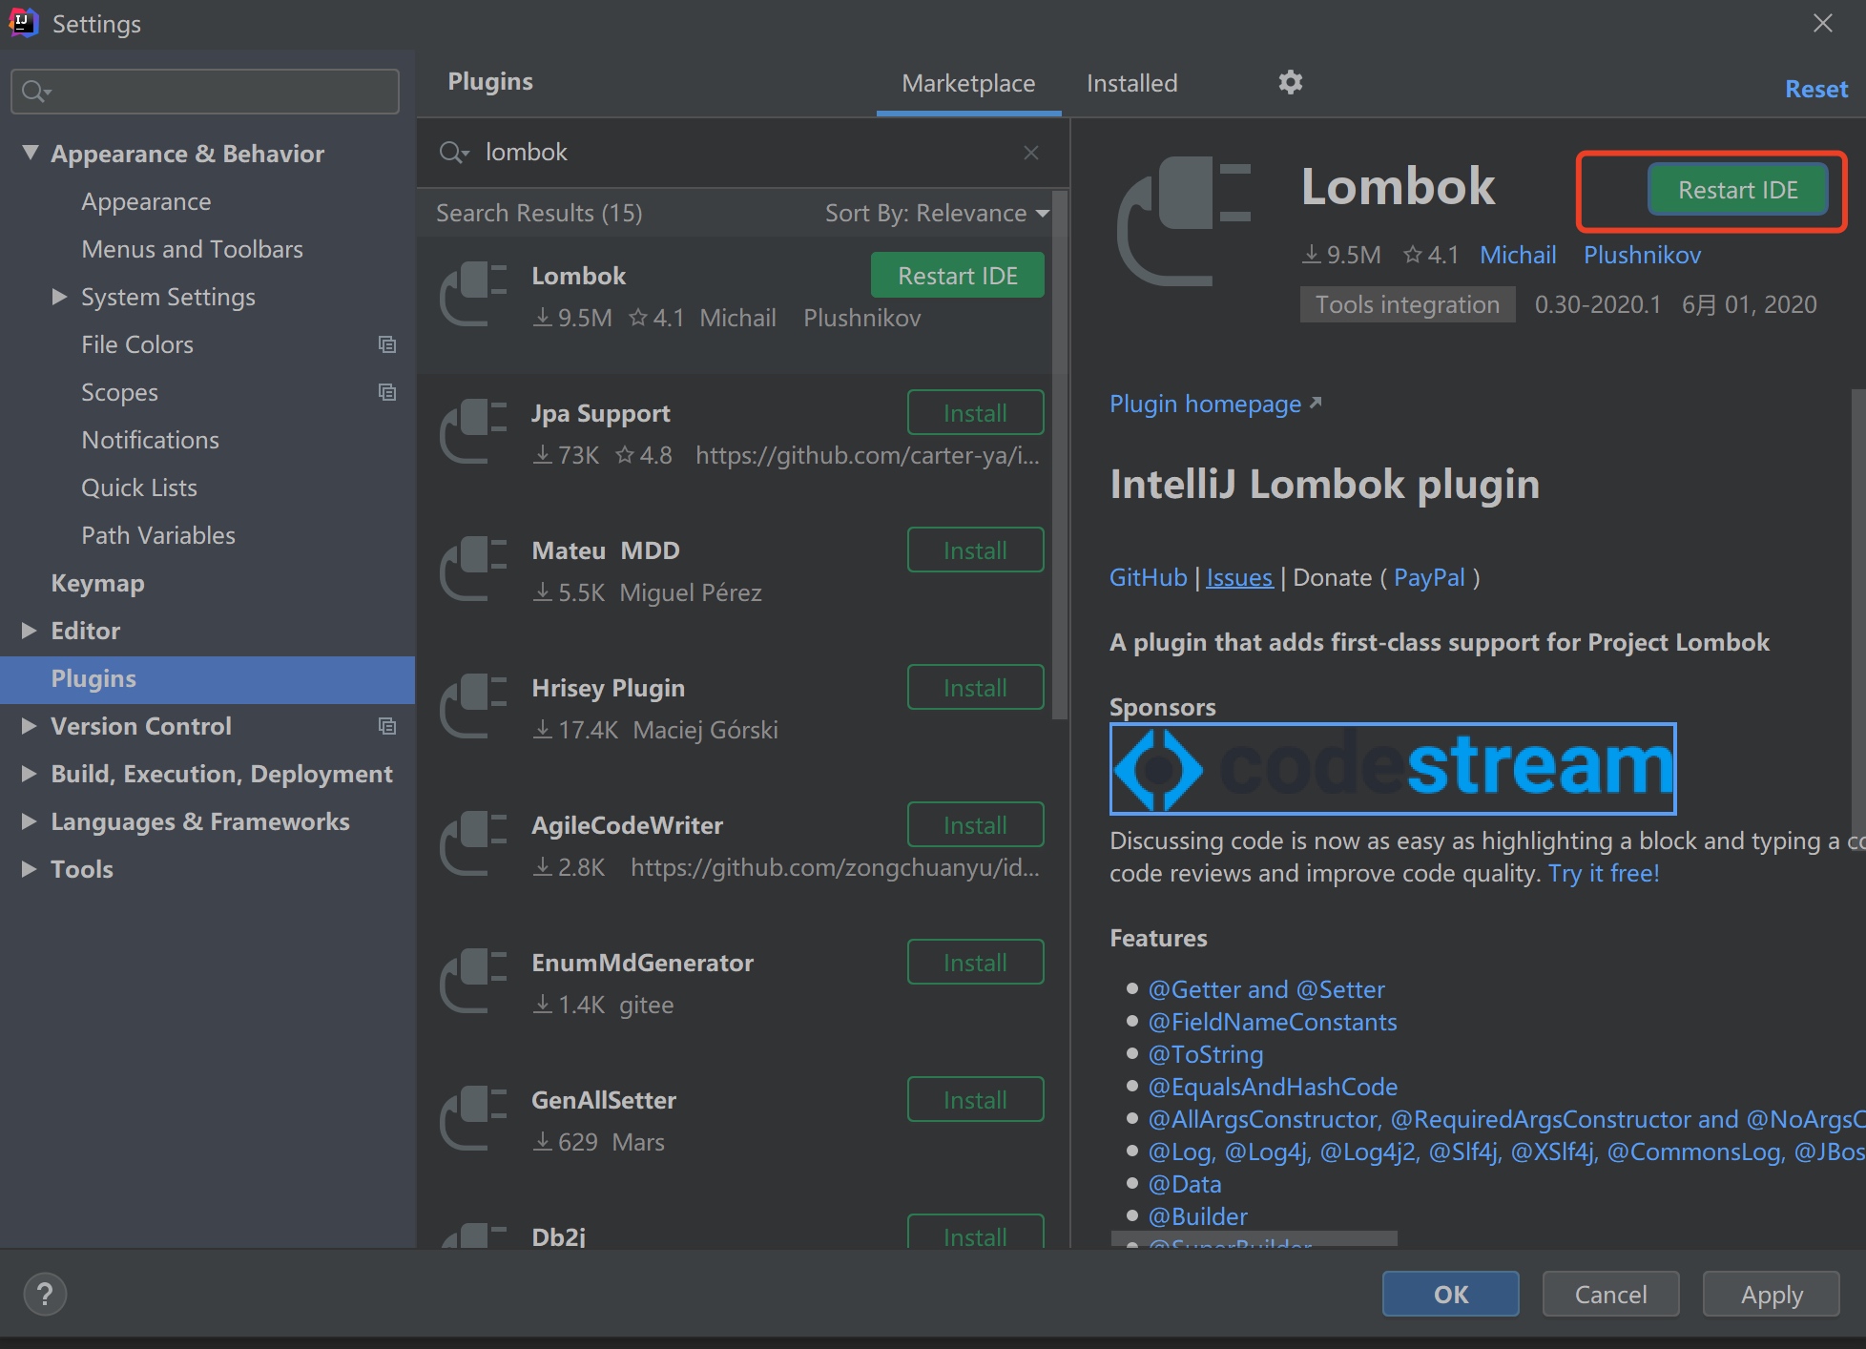Viewport: 1866px width, 1349px height.
Task: Open the PayPal donate link
Action: 1429,577
